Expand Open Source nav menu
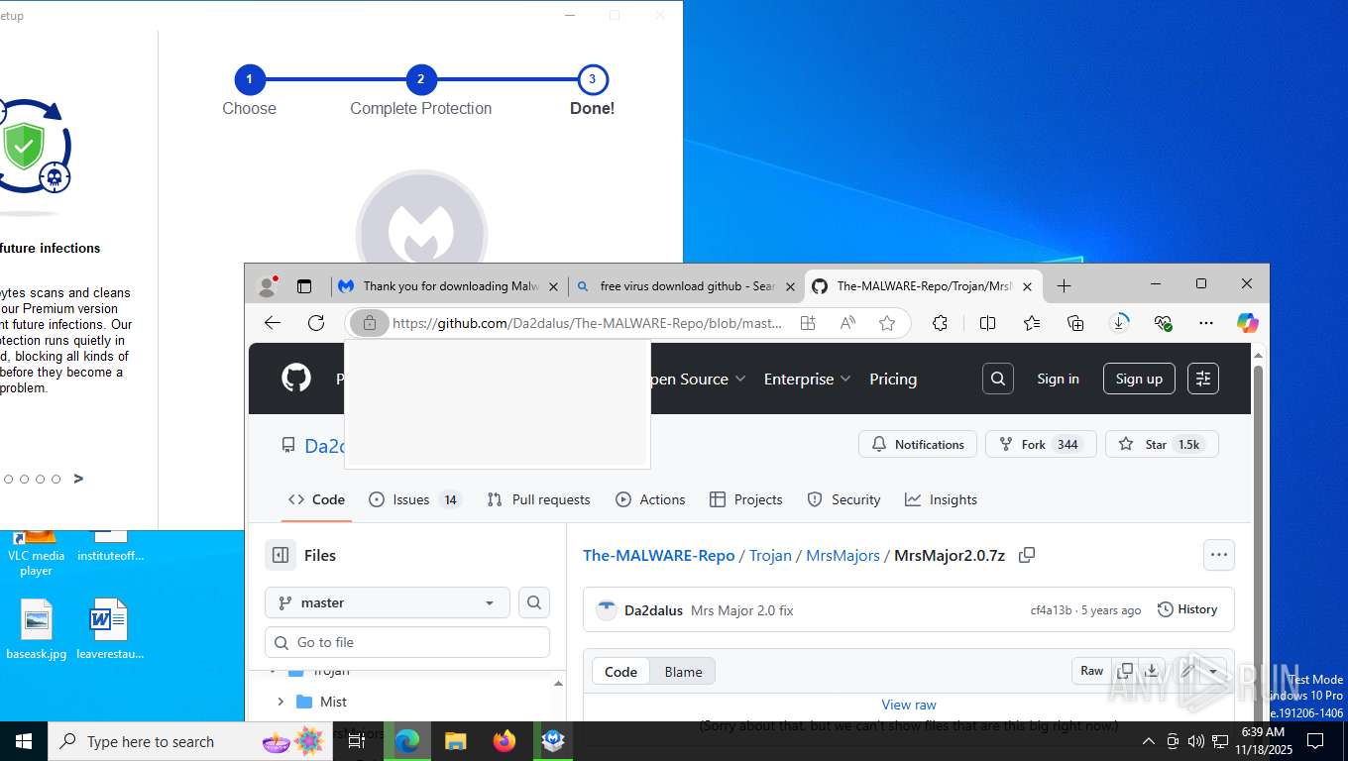1348x761 pixels. [x=697, y=379]
